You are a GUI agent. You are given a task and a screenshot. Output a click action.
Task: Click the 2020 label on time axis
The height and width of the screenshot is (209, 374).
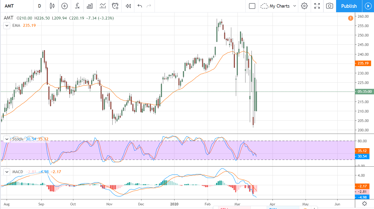click(x=174, y=204)
